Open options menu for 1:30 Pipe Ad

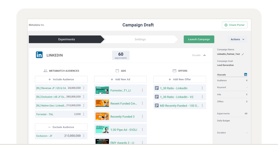pyautogui.click(x=142, y=130)
